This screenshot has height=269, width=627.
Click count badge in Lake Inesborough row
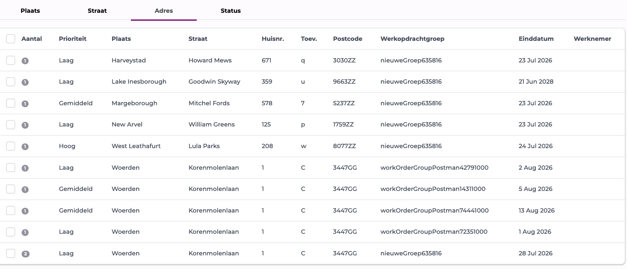coord(25,82)
